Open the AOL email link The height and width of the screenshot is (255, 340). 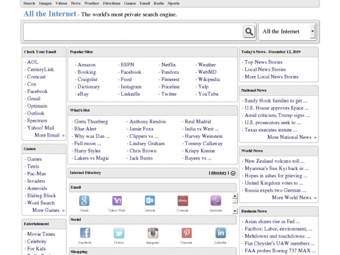[33, 62]
